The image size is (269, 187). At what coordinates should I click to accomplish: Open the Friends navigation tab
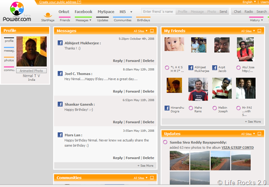[65, 20]
